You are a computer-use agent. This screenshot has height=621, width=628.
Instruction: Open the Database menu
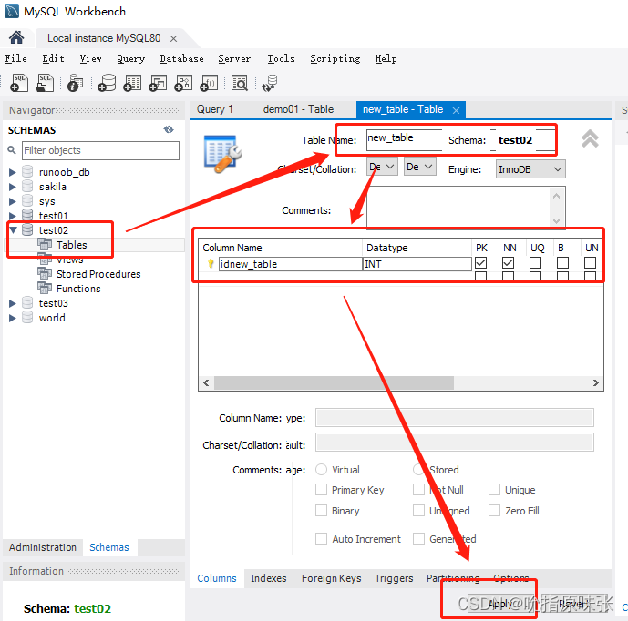coord(181,59)
